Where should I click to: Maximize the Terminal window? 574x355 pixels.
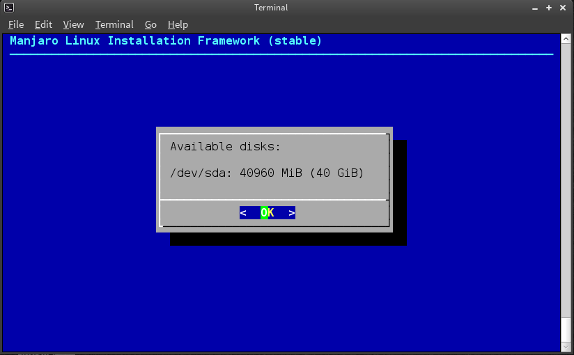click(x=549, y=8)
